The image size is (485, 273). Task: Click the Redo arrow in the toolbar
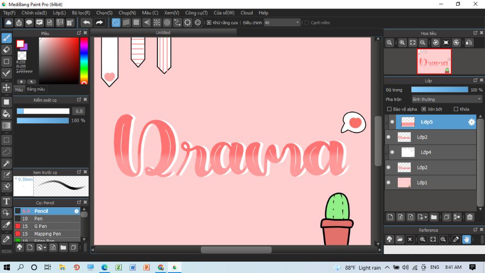pyautogui.click(x=99, y=23)
